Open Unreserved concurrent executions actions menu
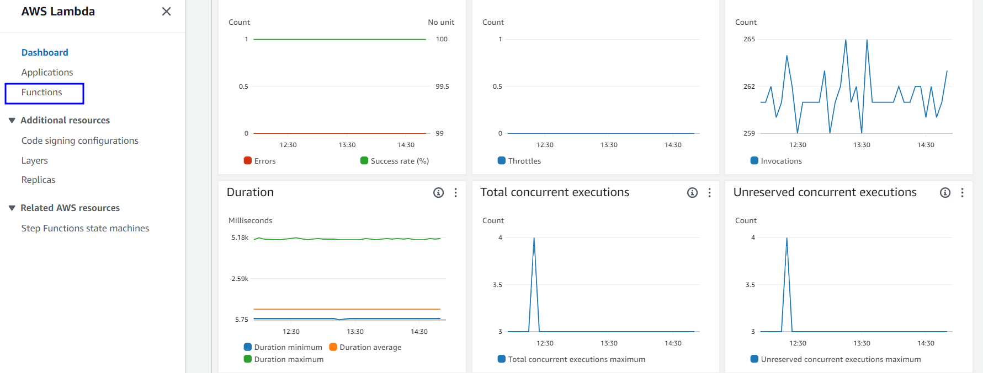This screenshot has height=373, width=983. click(x=962, y=192)
